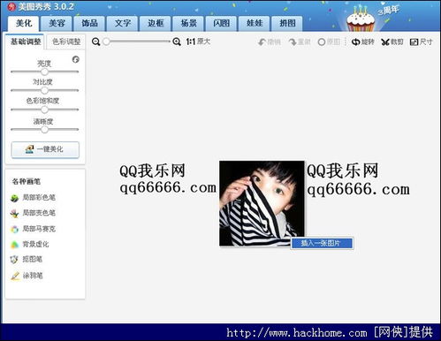The height and width of the screenshot is (341, 441).
Task: Switch to the 拼图 collage tab
Action: (x=287, y=23)
